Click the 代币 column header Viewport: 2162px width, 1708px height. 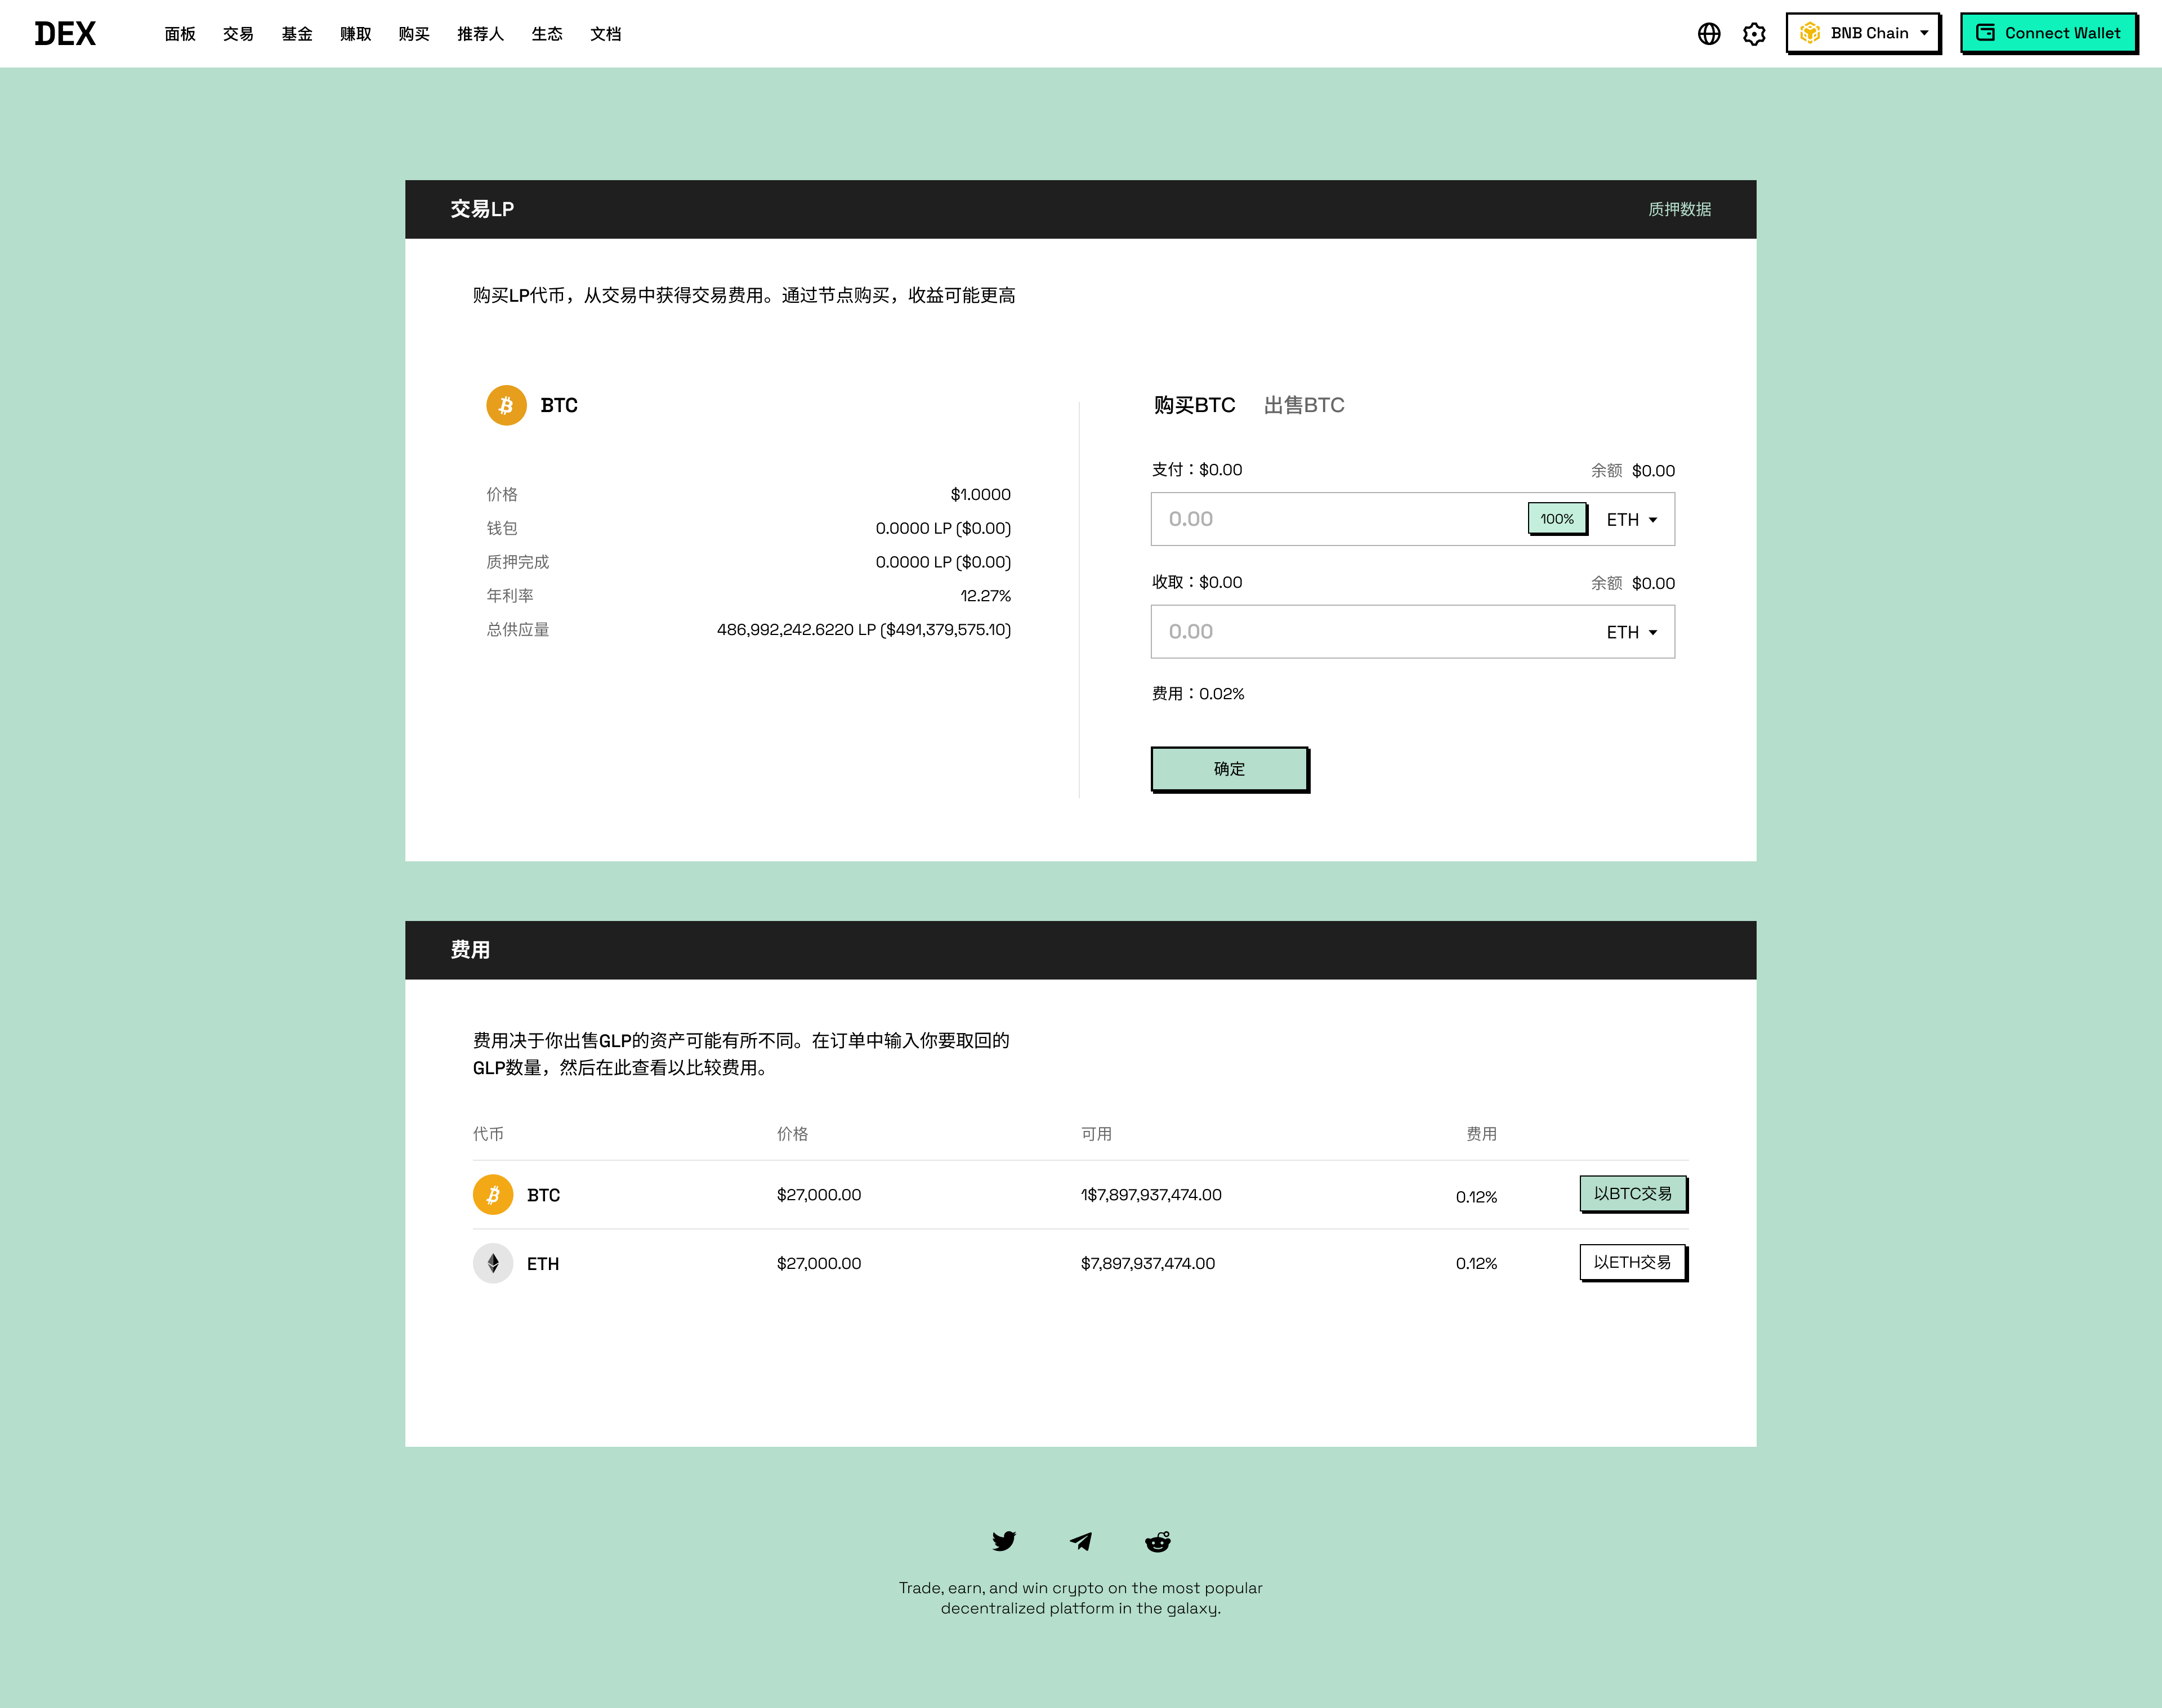pyautogui.click(x=488, y=1134)
